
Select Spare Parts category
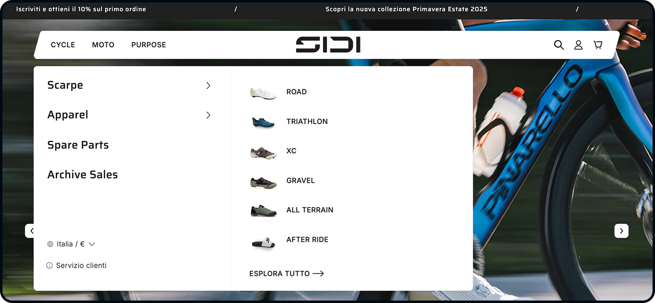click(x=78, y=145)
